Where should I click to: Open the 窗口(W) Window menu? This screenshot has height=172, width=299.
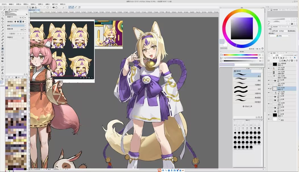[55, 4]
